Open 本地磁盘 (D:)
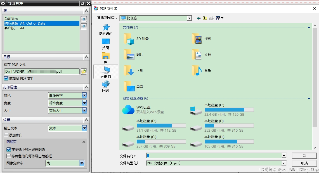The height and width of the screenshot is (173, 319). (154, 125)
